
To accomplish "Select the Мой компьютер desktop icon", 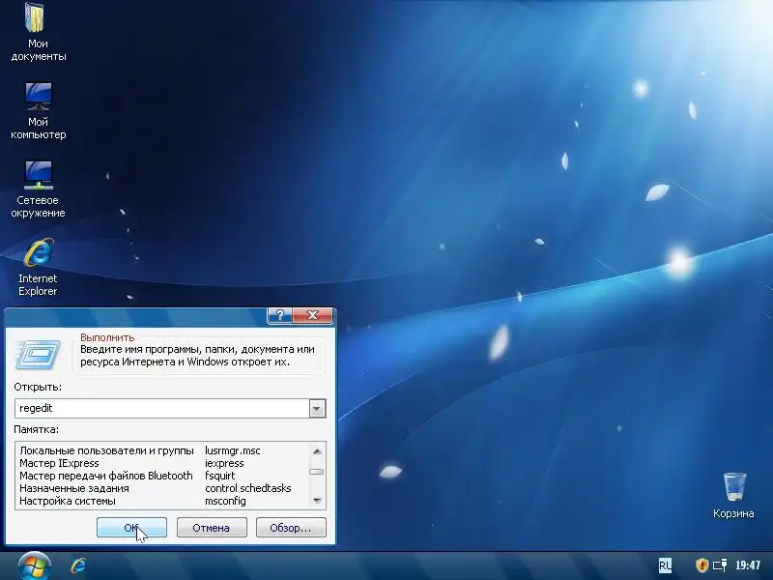I will pyautogui.click(x=38, y=111).
